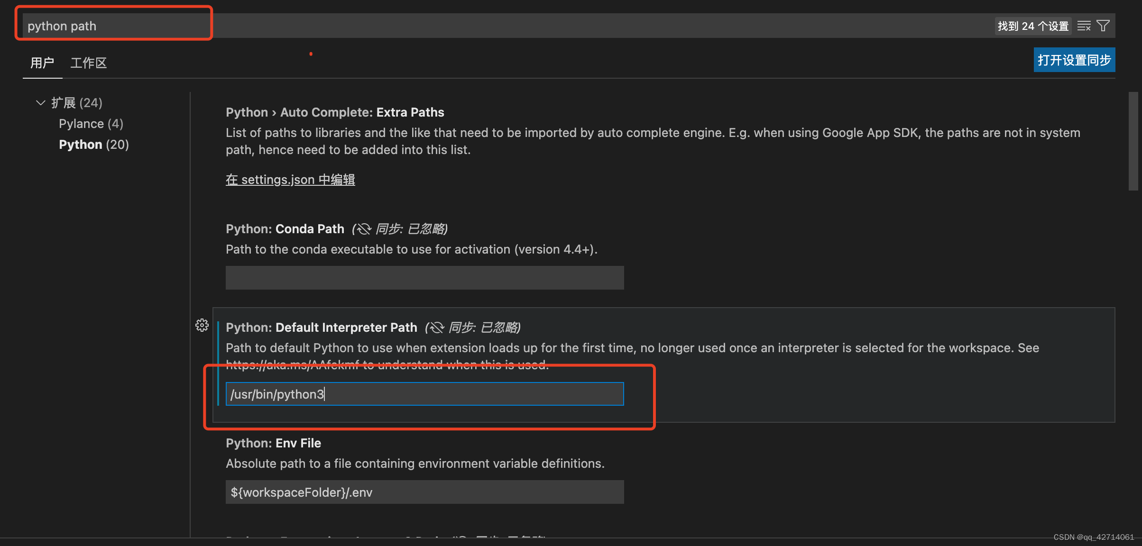Collapse the 扩展 (24) tree section
This screenshot has width=1142, height=546.
(40, 102)
